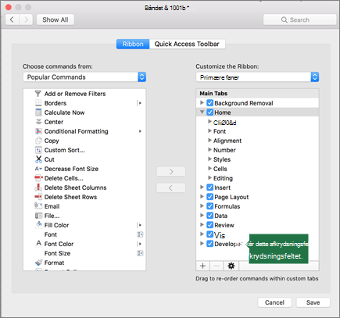Pick the Delete Sheet Columns icon
340x318 pixels.
38,188
